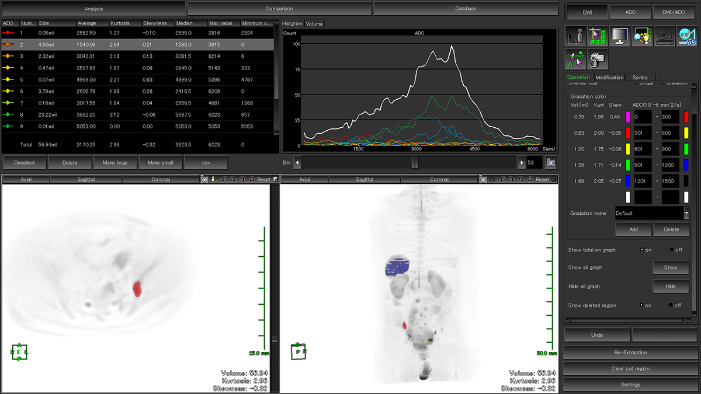Switch to the Analysis tab
The width and height of the screenshot is (701, 394).
point(93,9)
